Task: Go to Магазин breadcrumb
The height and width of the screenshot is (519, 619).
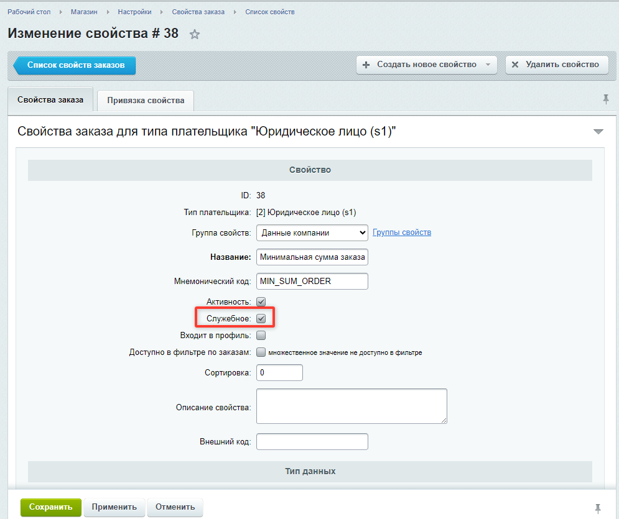Action: 84,12
